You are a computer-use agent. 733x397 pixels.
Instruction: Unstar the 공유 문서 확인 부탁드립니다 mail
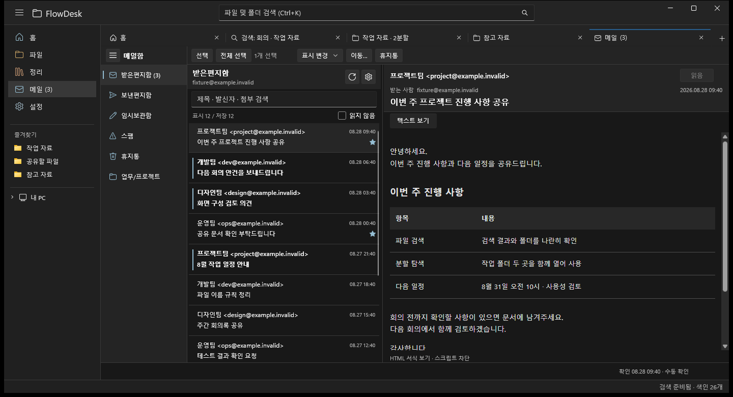pyautogui.click(x=372, y=234)
